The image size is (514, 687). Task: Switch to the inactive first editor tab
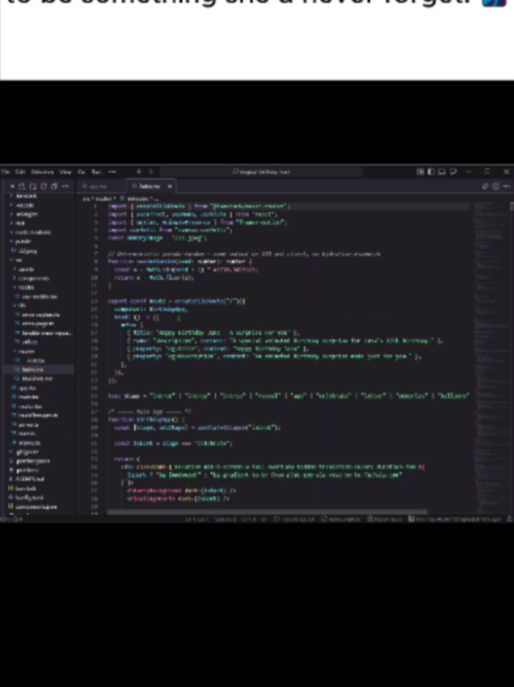click(x=102, y=187)
